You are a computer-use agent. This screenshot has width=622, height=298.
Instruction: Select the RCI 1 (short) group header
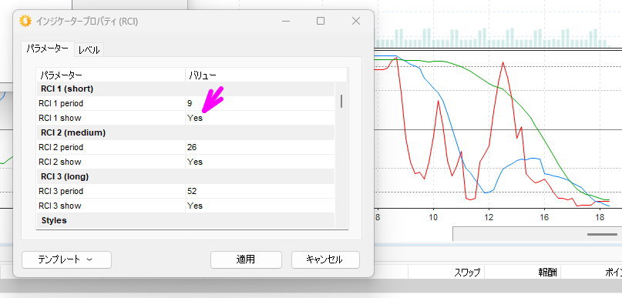[x=185, y=89]
